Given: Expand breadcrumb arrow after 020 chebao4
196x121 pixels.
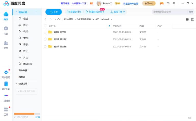Looking at the screenshot, I should [111, 19].
